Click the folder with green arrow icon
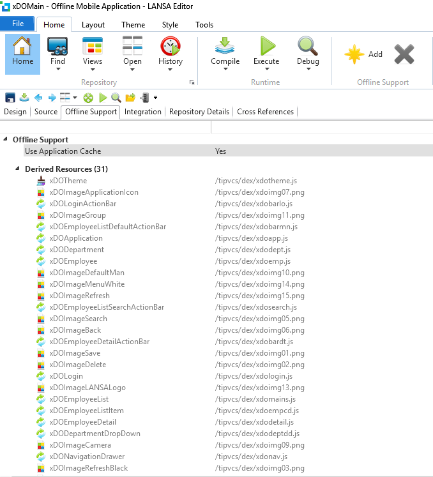Image resolution: width=433 pixels, height=477 pixels. click(x=130, y=98)
